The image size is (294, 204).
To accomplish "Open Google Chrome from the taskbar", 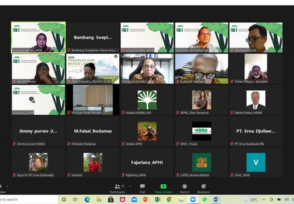I will pyautogui.click(x=169, y=199).
